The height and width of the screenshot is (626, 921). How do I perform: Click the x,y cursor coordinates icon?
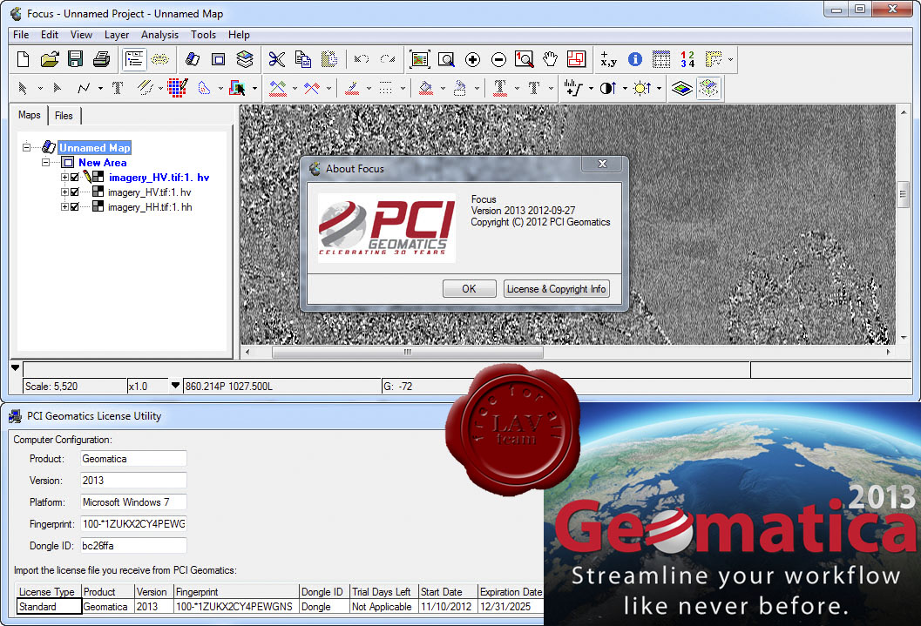click(x=608, y=59)
